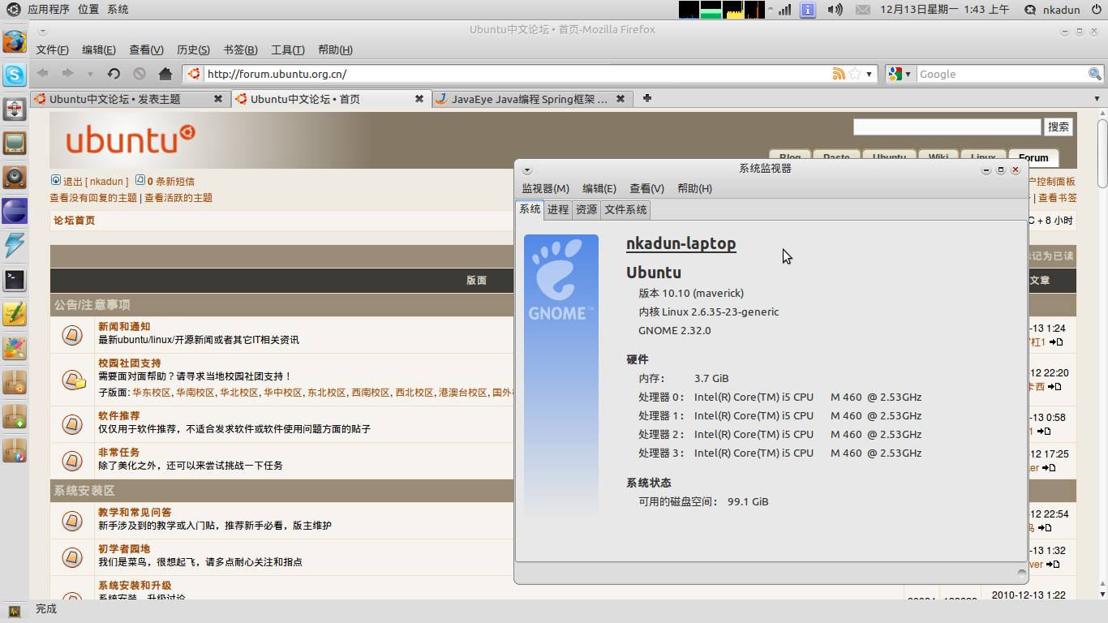Screen dimensions: 1108x623
Task: Open 查看(V) menu in System Monitor
Action: pos(647,188)
